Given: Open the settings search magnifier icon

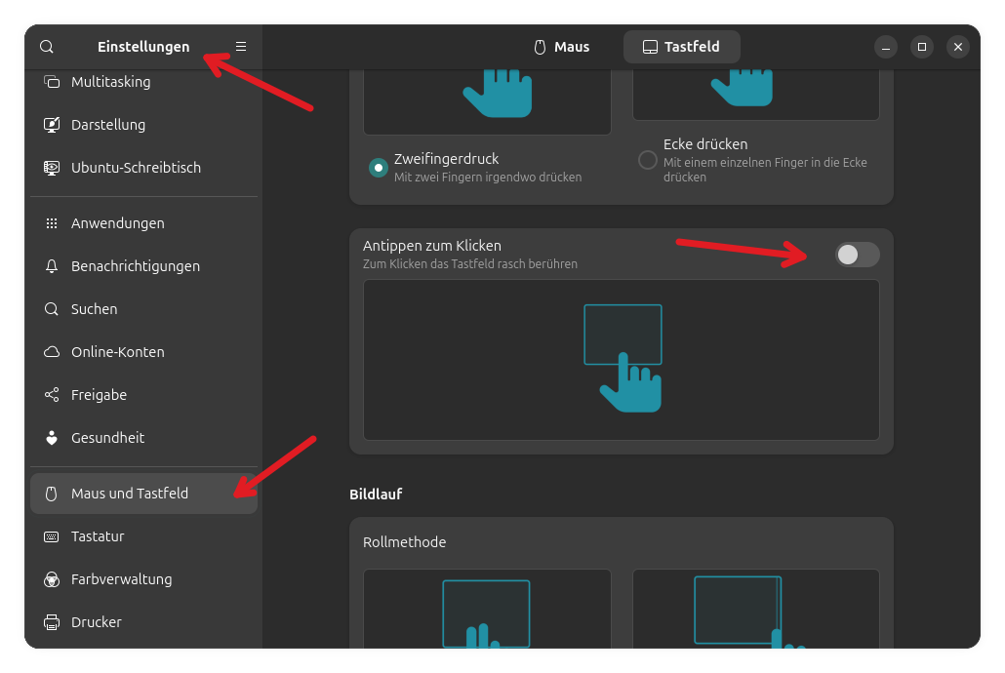Looking at the screenshot, I should (47, 47).
